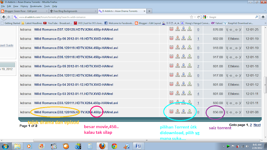267x150 pixels.
Task: Click orange download arrow for Wild Romance Ep 06 row
Action: pyautogui.click(x=177, y=38)
